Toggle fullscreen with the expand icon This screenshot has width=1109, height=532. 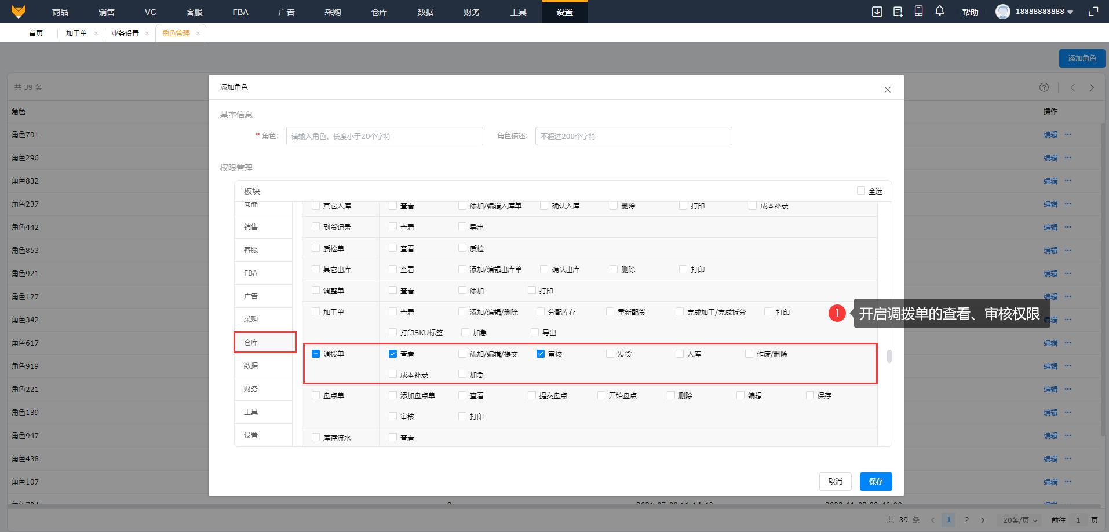[1093, 12]
